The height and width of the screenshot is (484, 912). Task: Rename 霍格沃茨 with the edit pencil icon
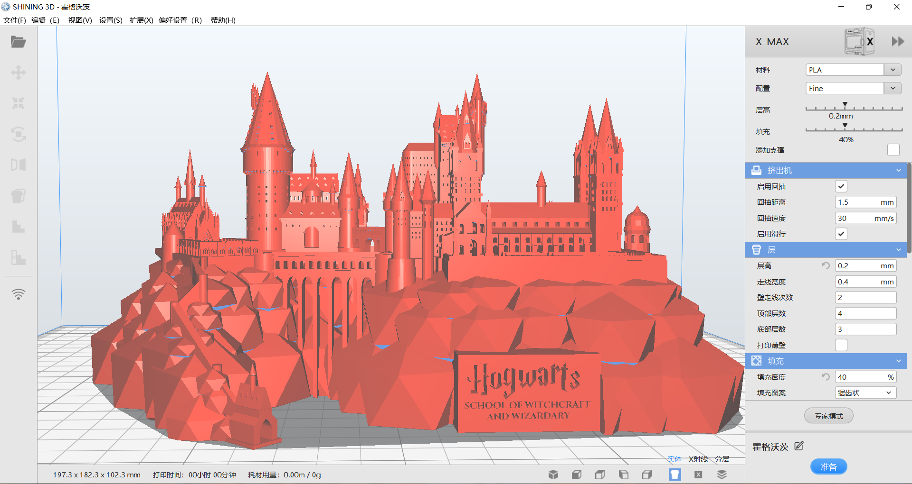coord(799,446)
